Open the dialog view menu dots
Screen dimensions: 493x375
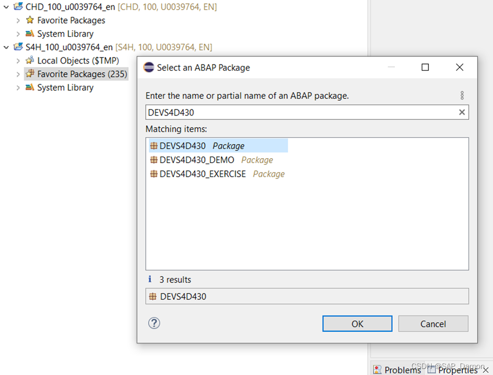click(x=462, y=95)
